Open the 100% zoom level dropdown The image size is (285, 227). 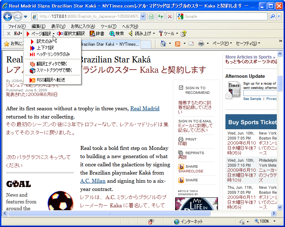tap(274, 221)
